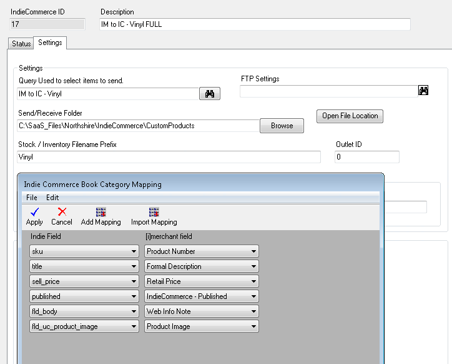Select the Settings tab
The height and width of the screenshot is (364, 452).
pyautogui.click(x=50, y=43)
